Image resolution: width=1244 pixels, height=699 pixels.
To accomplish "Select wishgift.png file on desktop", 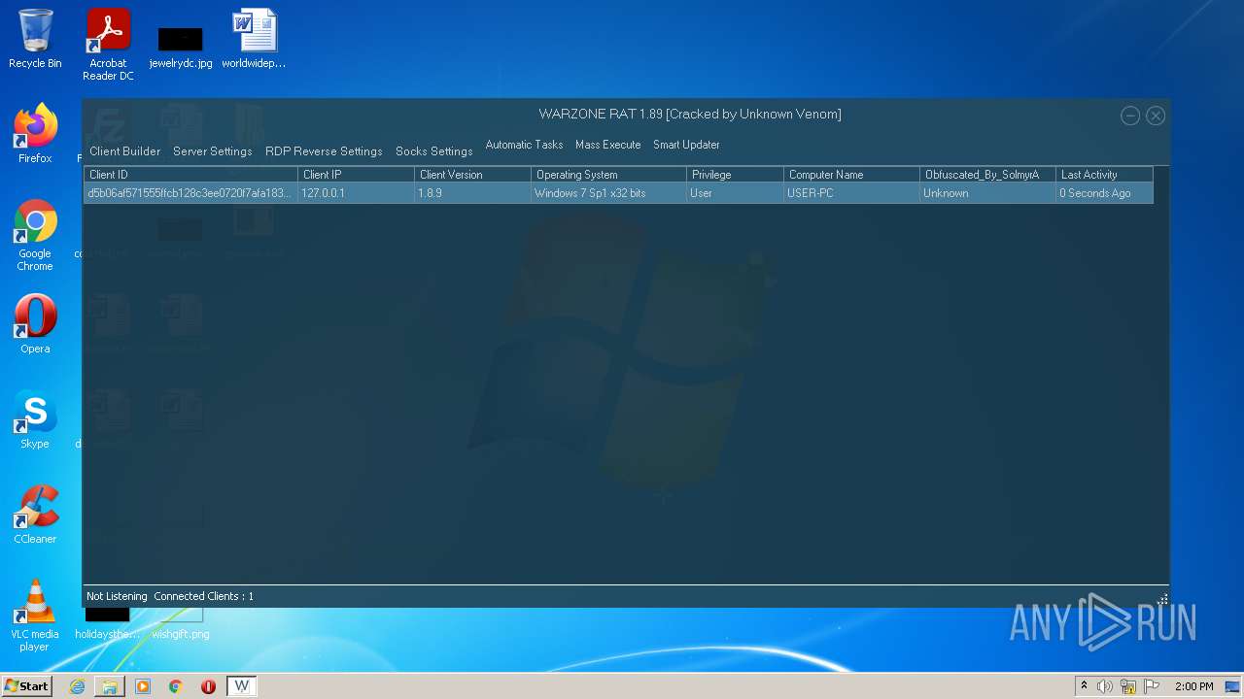I will 181,623.
